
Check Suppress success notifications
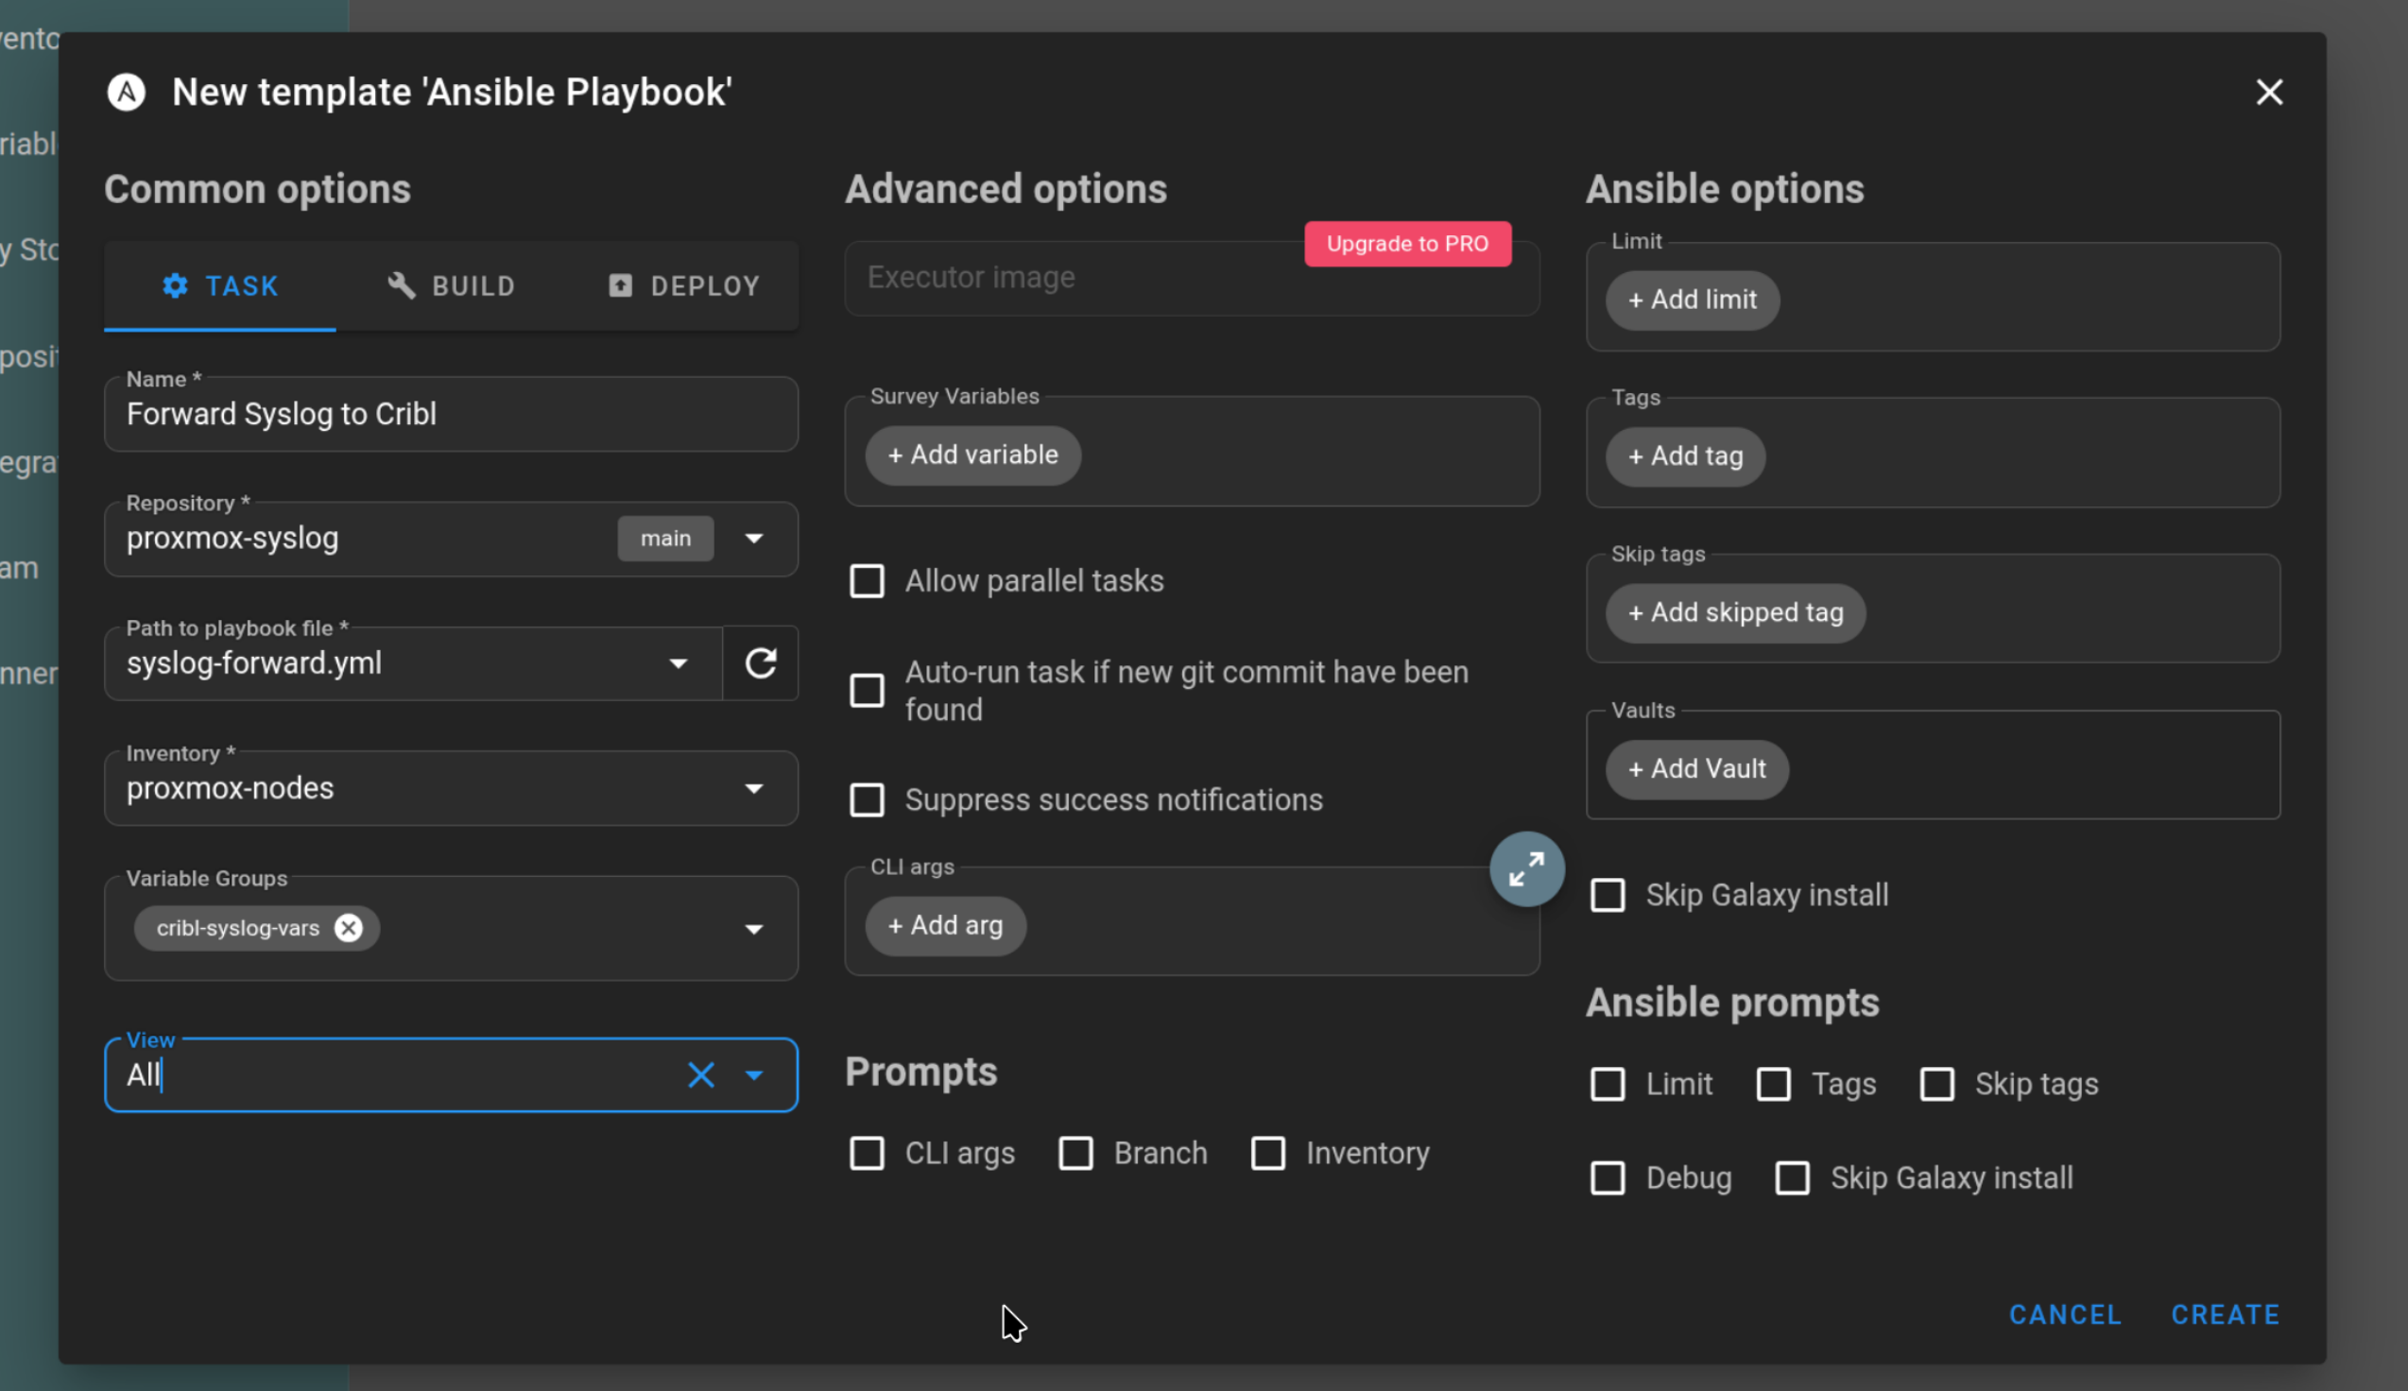[x=867, y=799]
